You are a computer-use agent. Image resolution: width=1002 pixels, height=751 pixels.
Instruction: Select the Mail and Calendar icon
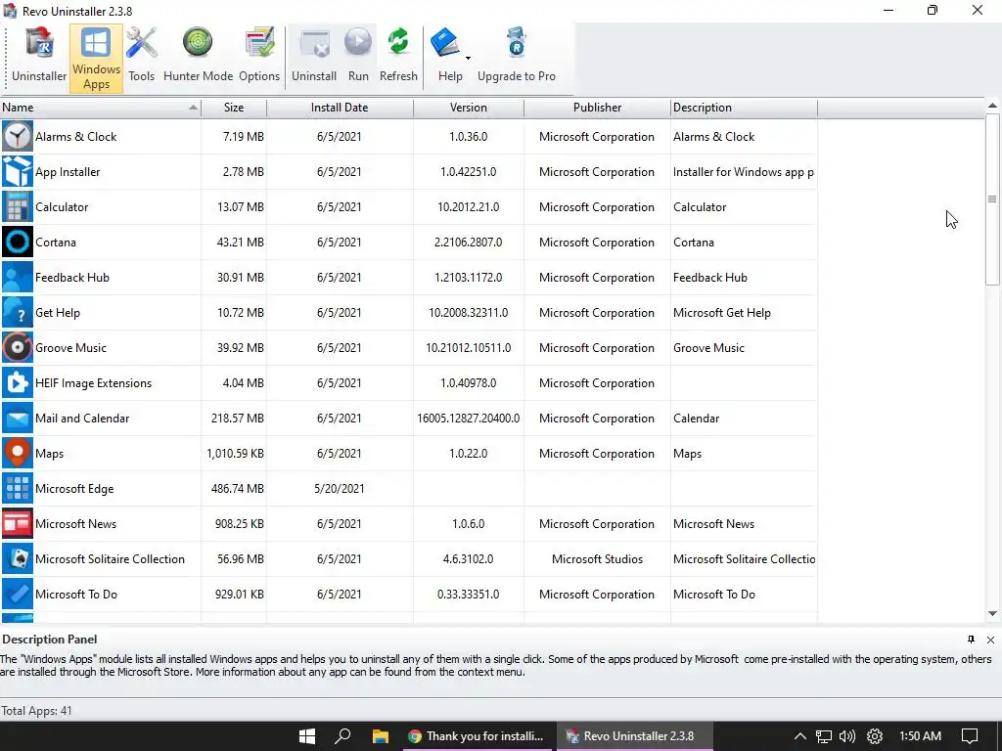(18, 418)
